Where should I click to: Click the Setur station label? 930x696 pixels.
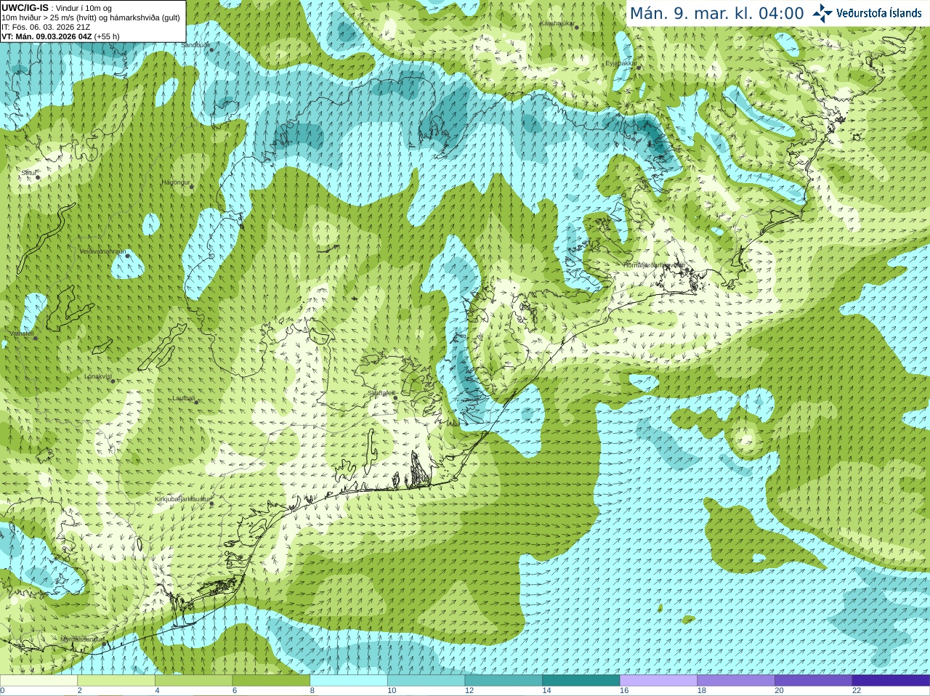click(x=29, y=173)
